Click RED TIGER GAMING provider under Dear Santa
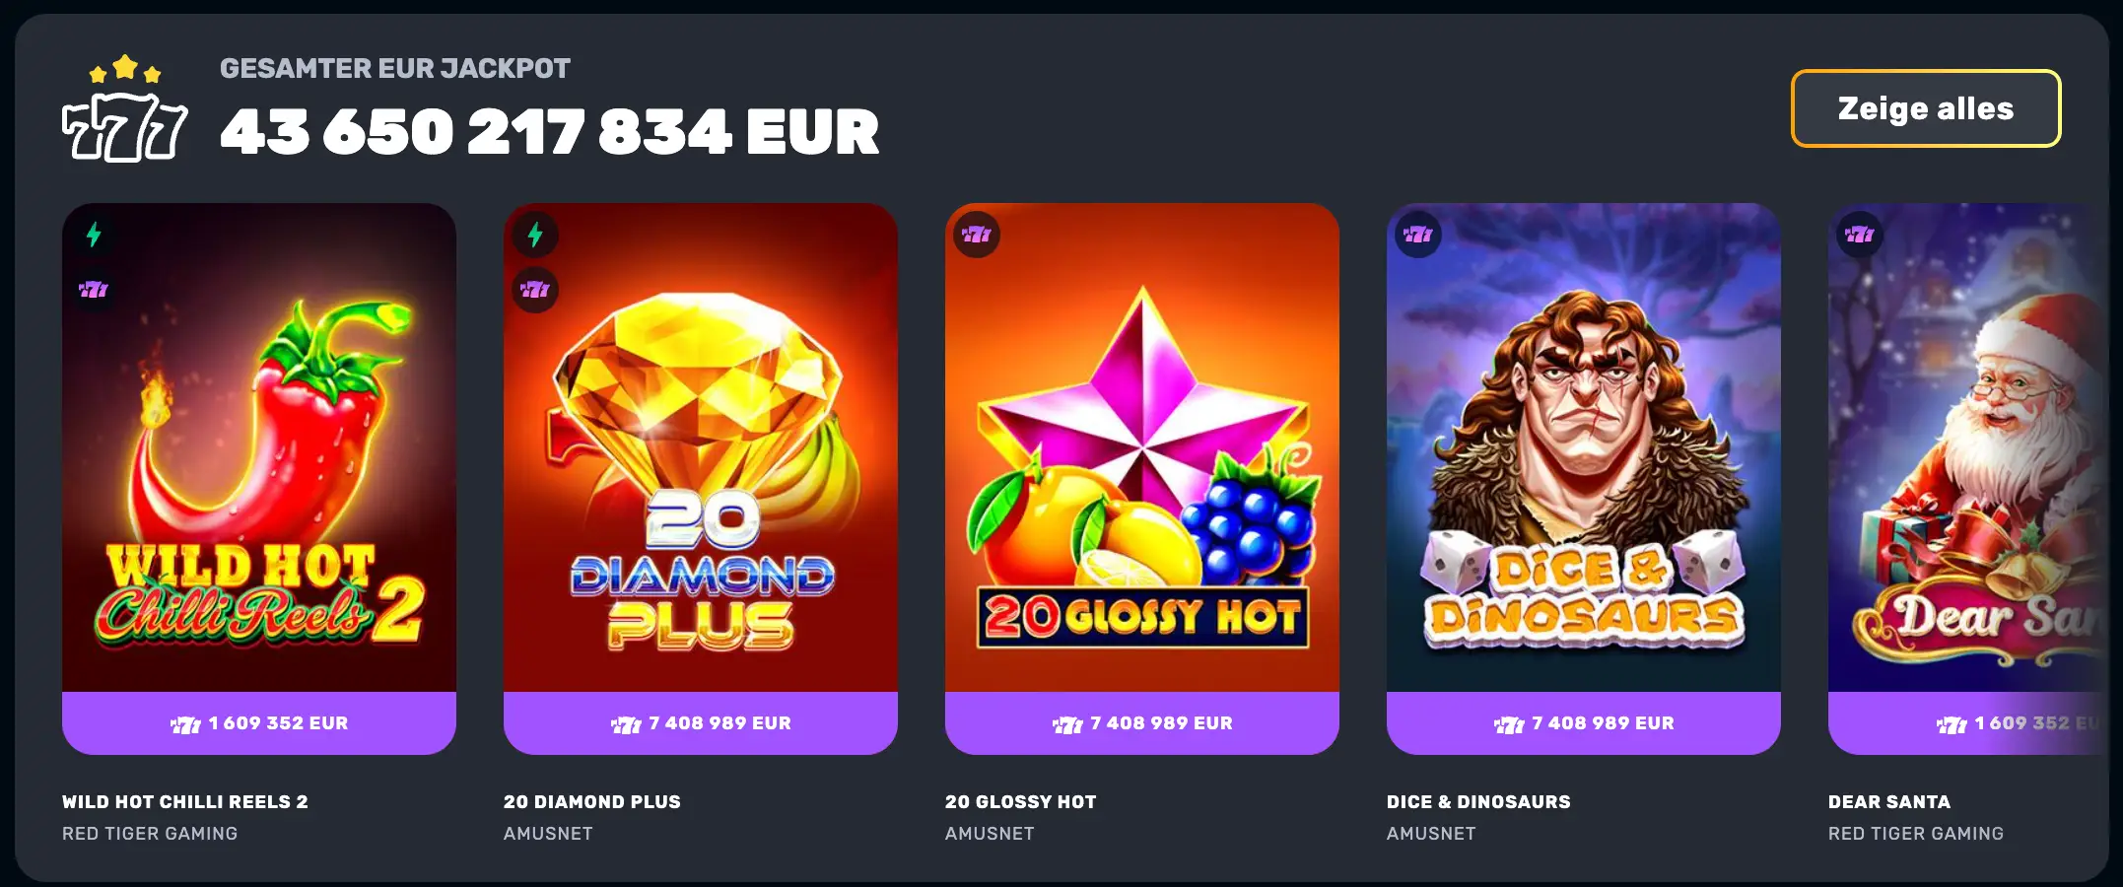 (1916, 834)
